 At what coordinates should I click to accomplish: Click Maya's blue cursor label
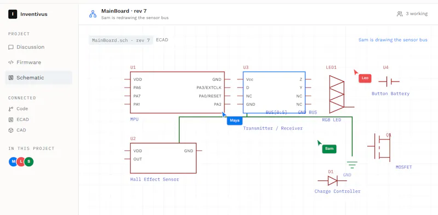235,120
